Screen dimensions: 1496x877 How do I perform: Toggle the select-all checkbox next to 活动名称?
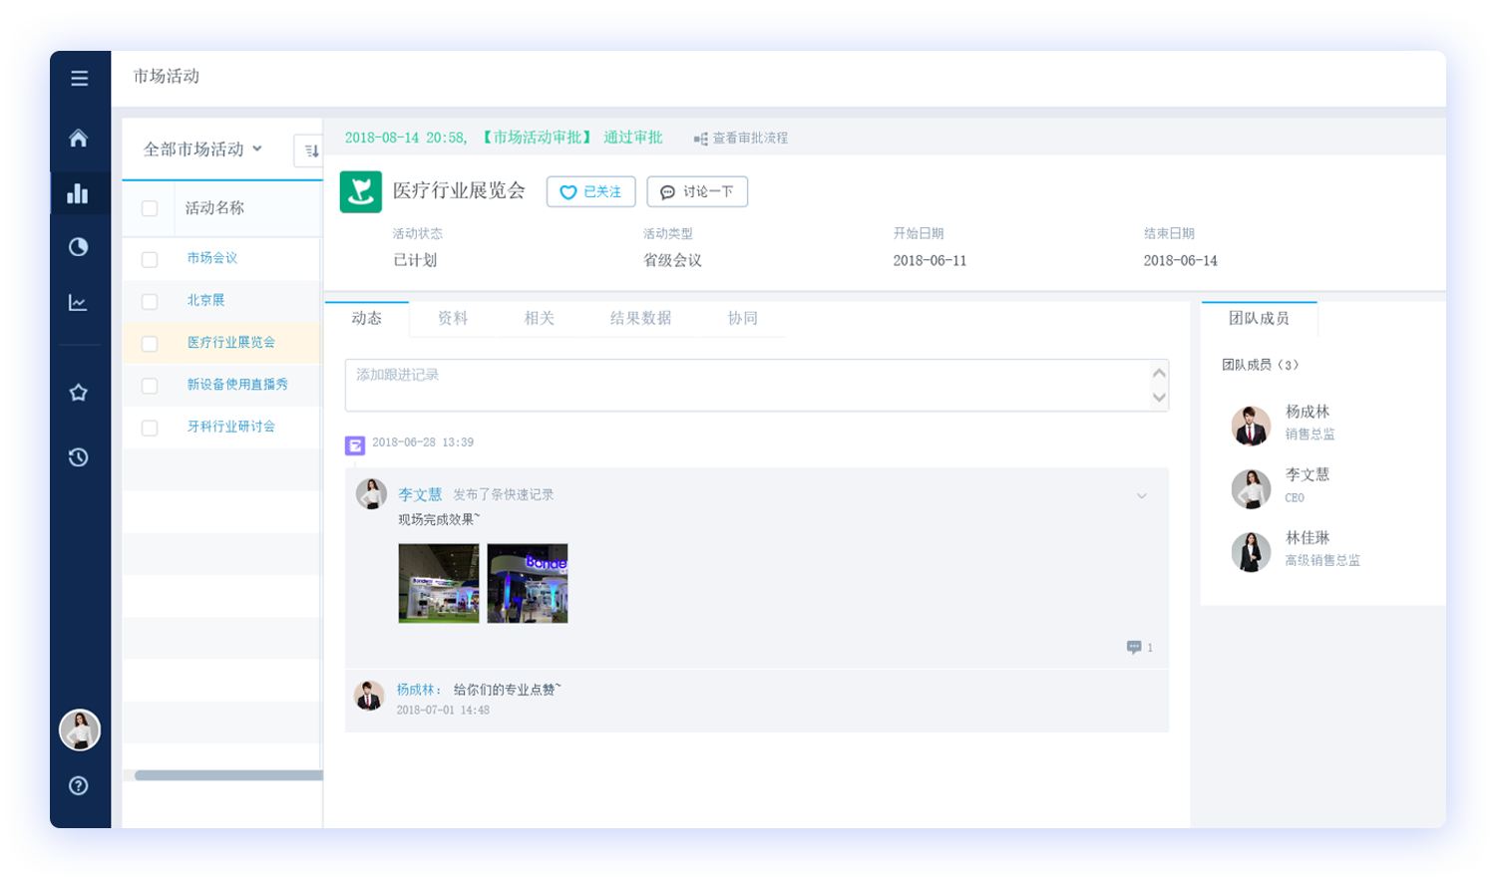pyautogui.click(x=150, y=208)
